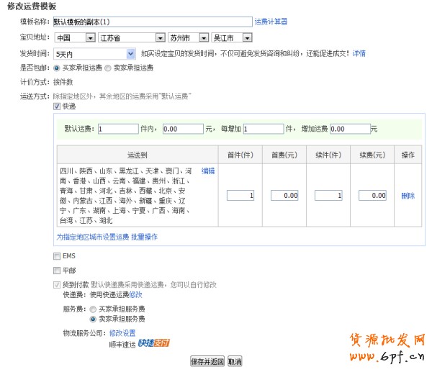The image size is (432, 372).
Task: Click the 快捷支付 logo icon
Action: pos(153,343)
